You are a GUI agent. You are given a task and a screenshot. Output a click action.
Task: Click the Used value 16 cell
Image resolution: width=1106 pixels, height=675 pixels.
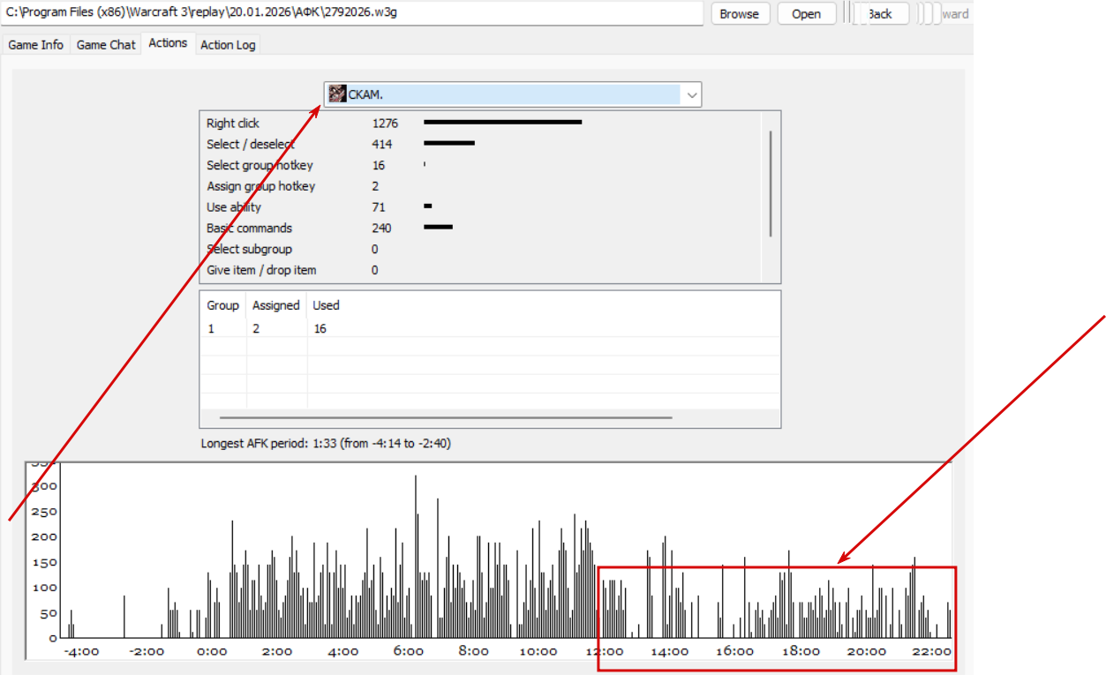[320, 328]
